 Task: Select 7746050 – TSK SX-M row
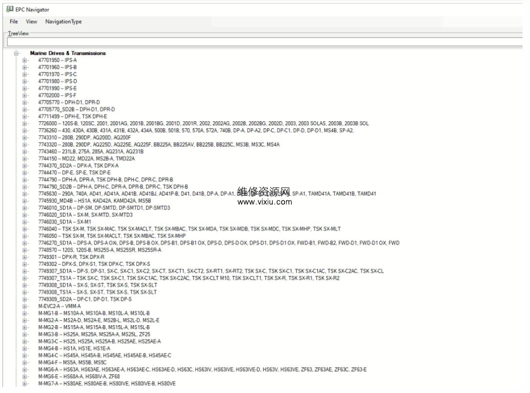[112, 236]
